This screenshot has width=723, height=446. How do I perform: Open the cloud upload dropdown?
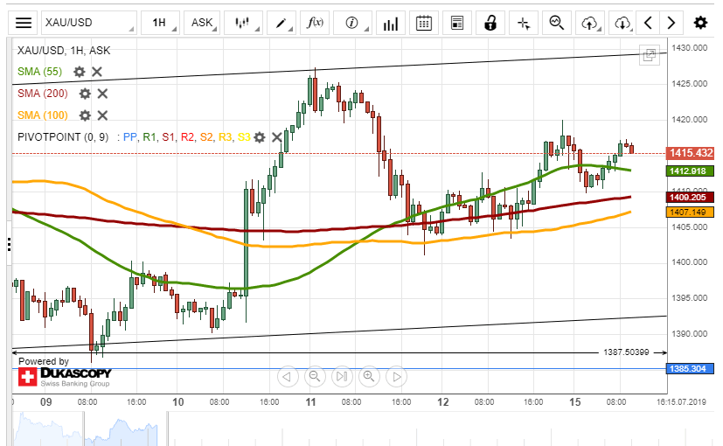590,23
